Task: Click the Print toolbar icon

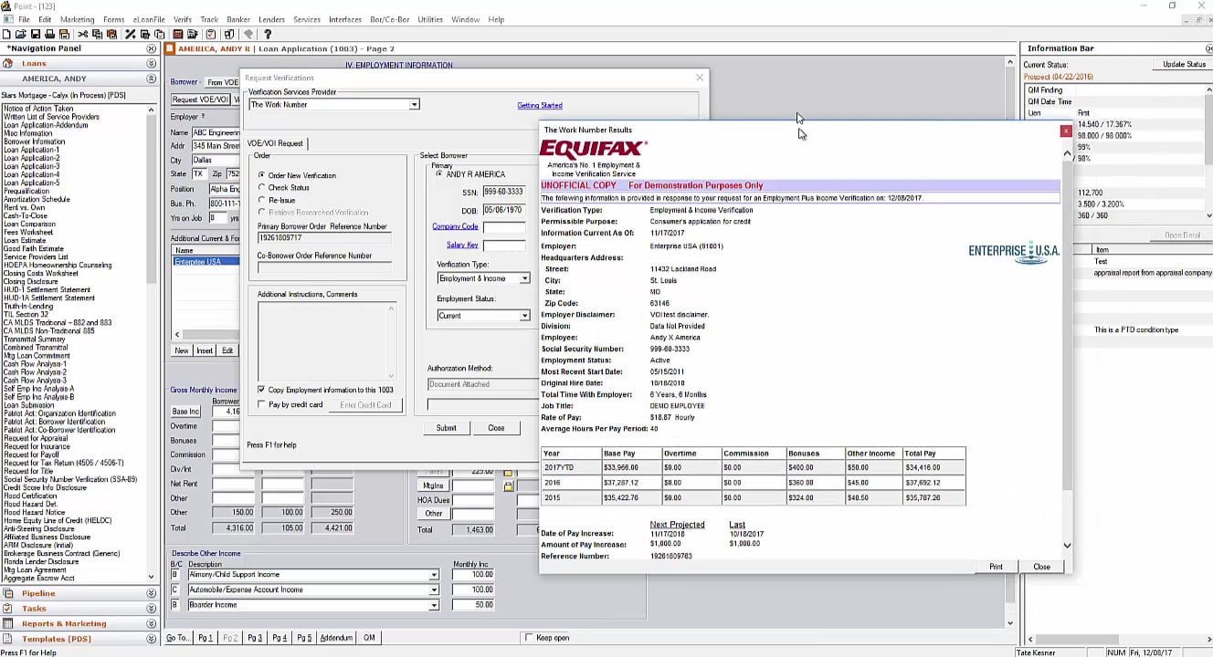Action: [x=49, y=34]
